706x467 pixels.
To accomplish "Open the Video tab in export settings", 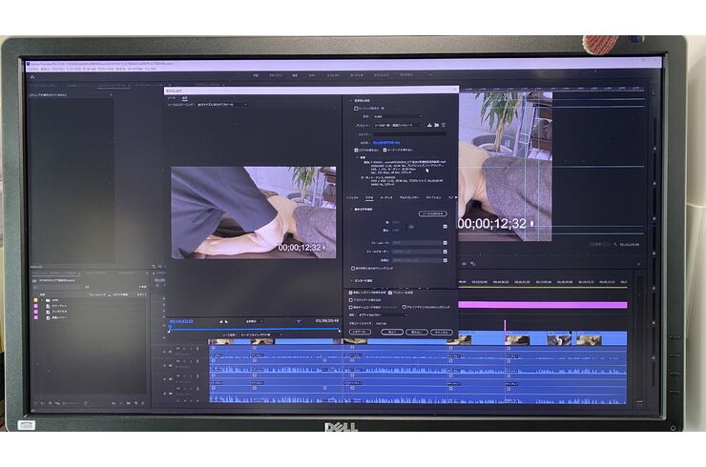I will click(369, 197).
